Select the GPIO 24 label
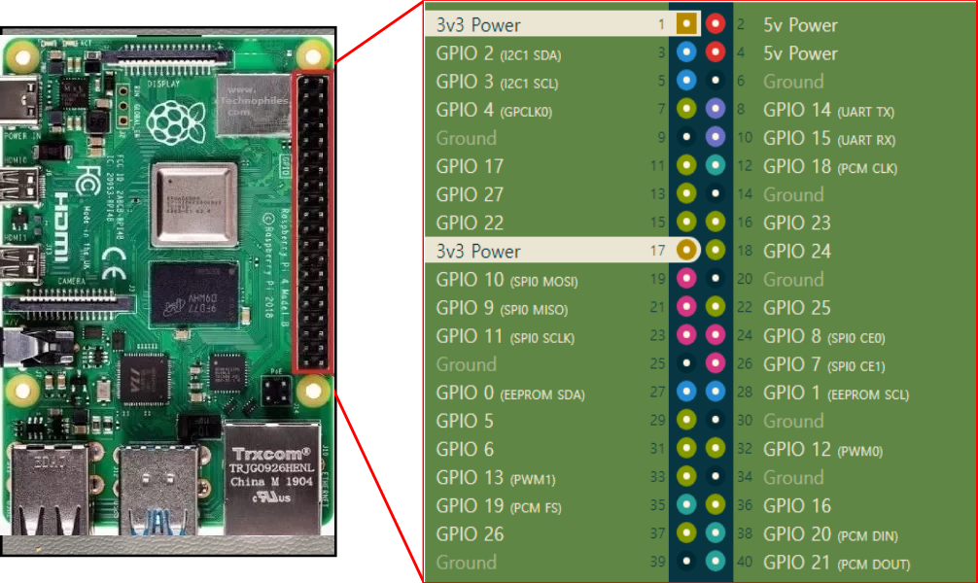978x583 pixels. [797, 252]
